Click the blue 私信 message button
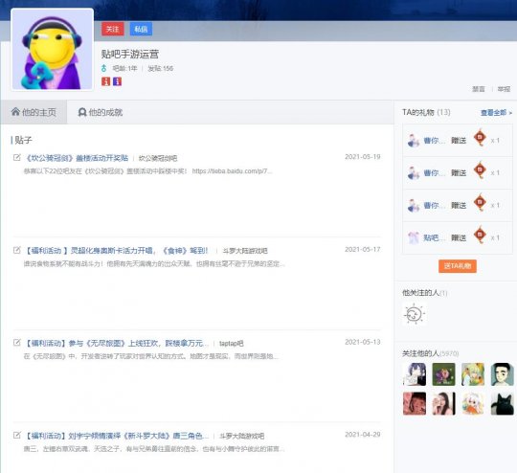This screenshot has width=517, height=473. [141, 29]
